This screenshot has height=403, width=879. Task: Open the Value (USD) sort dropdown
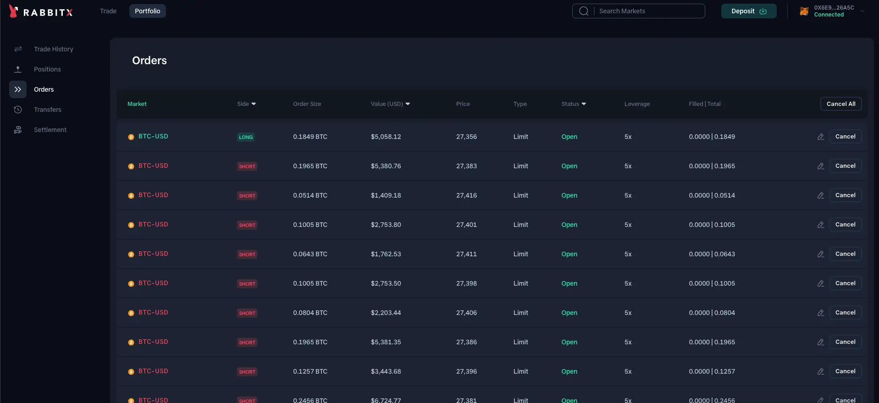(390, 104)
